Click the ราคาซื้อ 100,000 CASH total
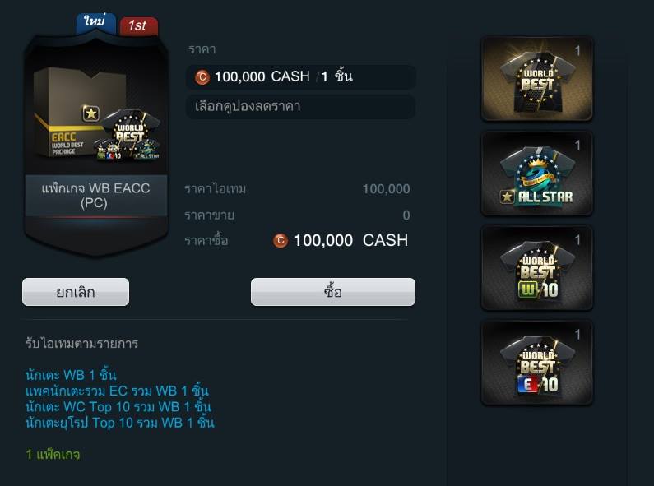 (x=341, y=240)
